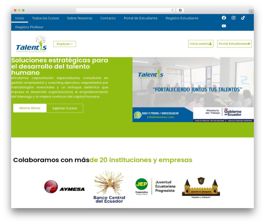
Task: Go to the Inicio menu item
Action: point(20,18)
